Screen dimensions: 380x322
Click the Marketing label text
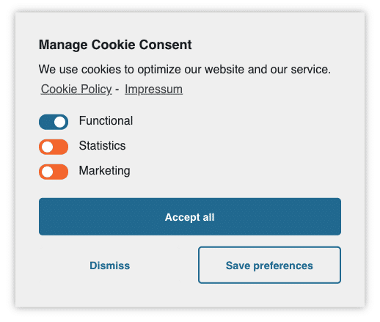coord(104,171)
